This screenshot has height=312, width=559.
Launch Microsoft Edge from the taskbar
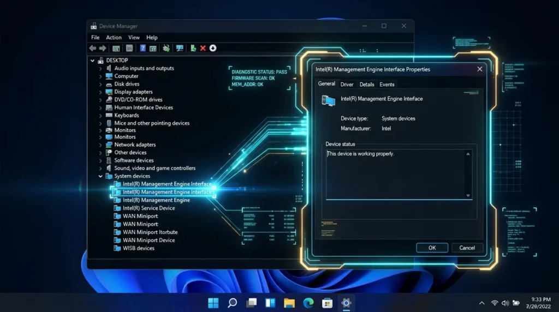(x=308, y=303)
